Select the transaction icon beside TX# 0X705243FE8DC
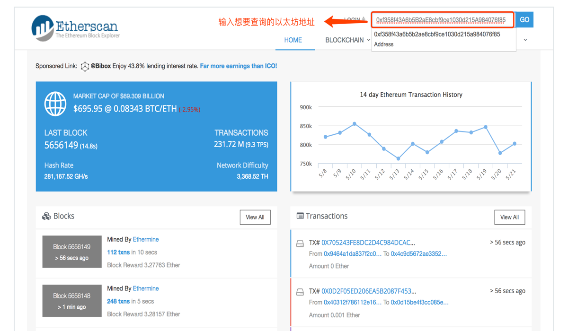This screenshot has height=331, width=568. click(x=300, y=243)
